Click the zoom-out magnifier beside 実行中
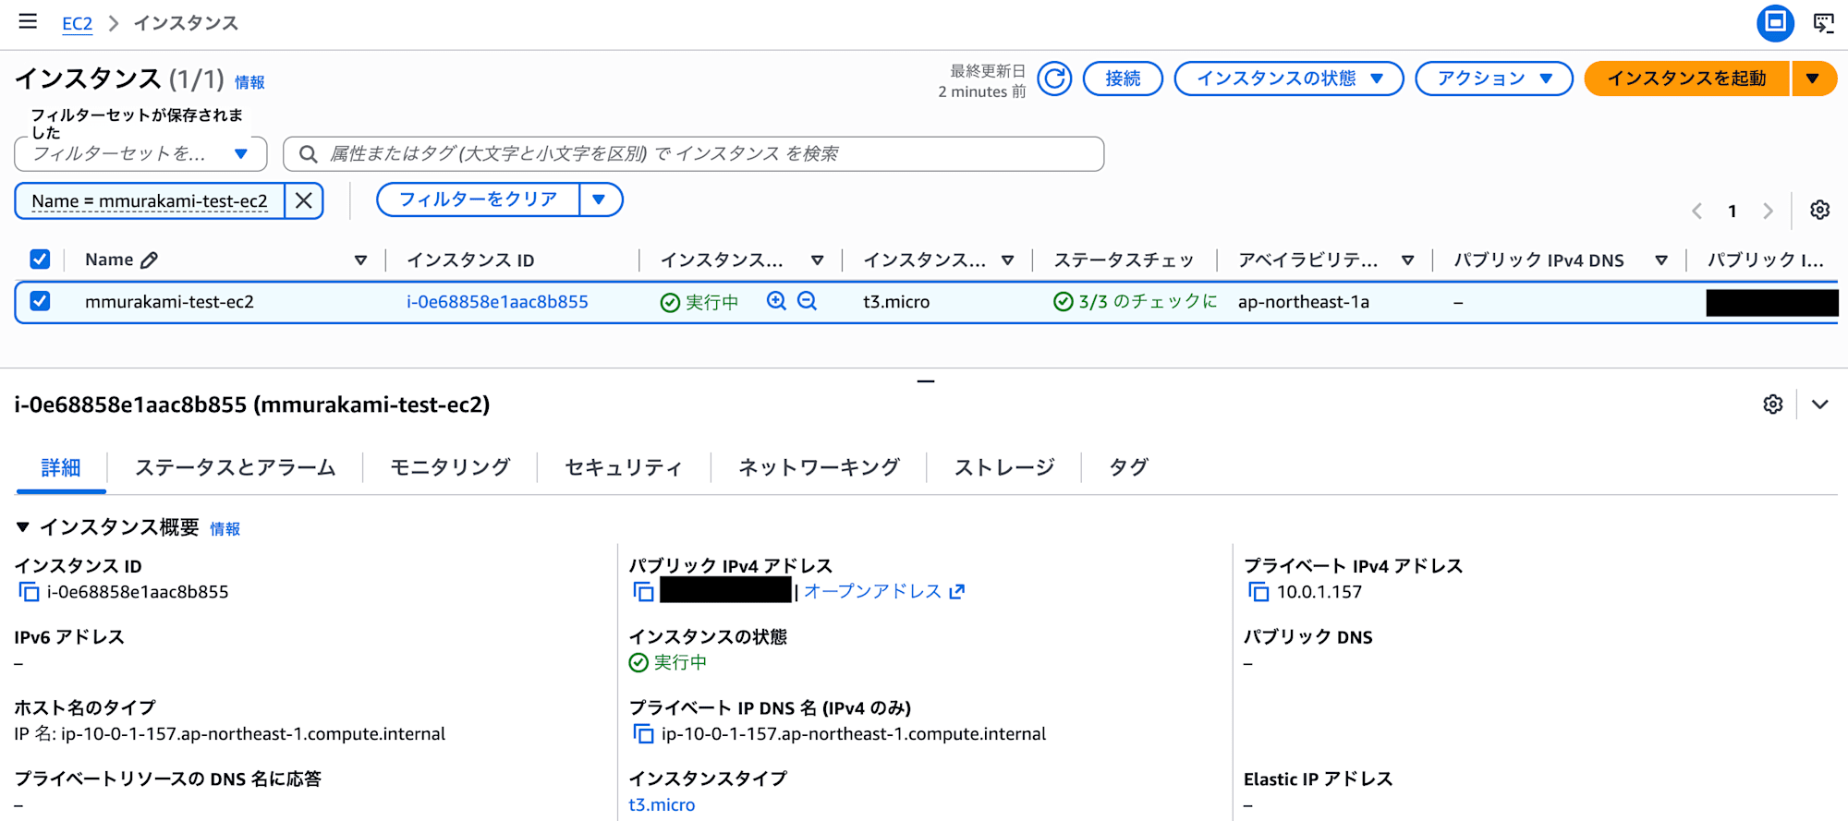Screen dimensions: 1848x821 (807, 301)
